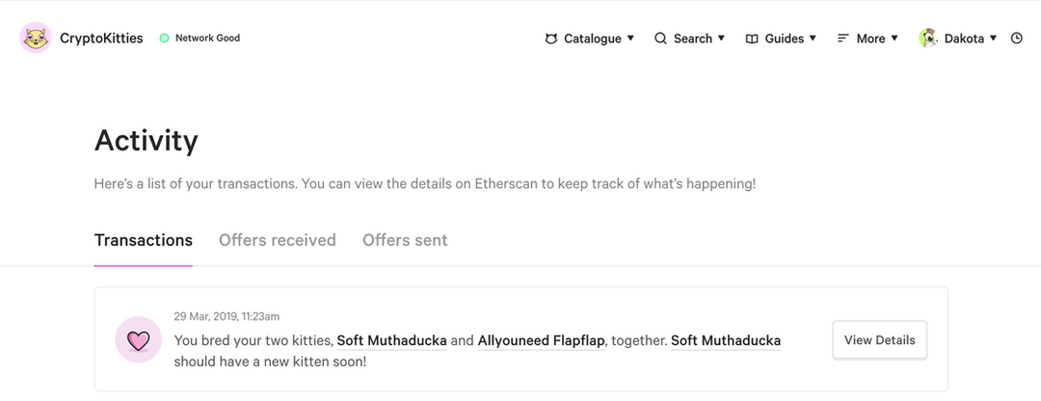1041x401 pixels.
Task: Click the Guides open-book icon
Action: tap(752, 39)
